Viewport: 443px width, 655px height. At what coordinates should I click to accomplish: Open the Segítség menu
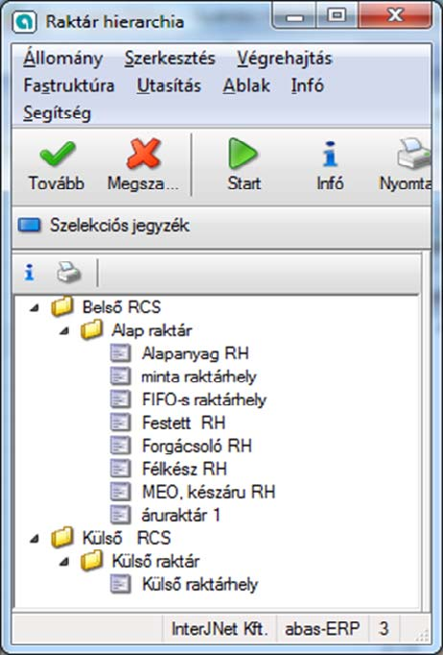[x=58, y=113]
